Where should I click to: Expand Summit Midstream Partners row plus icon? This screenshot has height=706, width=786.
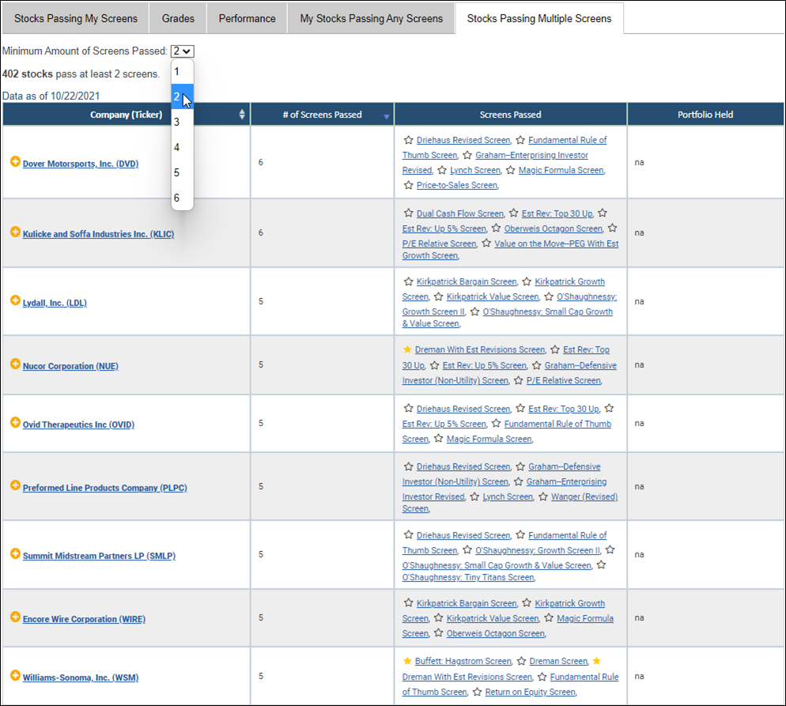click(x=16, y=553)
